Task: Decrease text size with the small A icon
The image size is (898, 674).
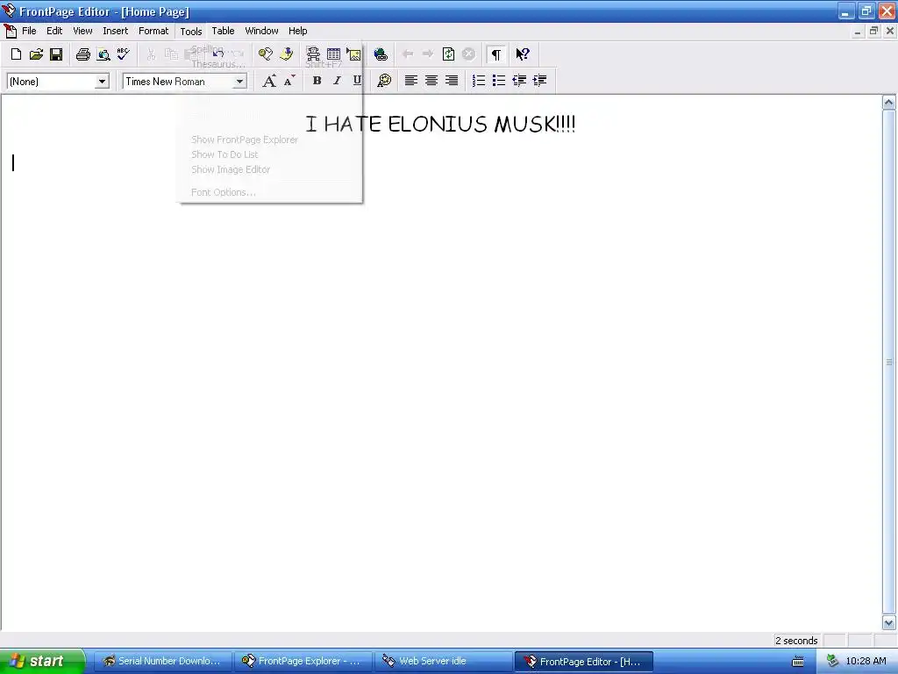Action: [x=289, y=81]
